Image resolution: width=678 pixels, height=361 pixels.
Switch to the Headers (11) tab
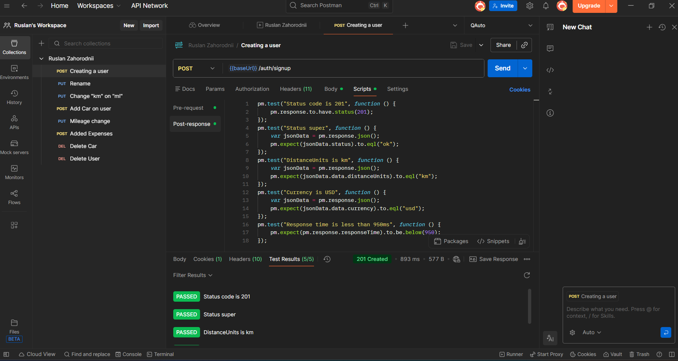[x=295, y=89]
